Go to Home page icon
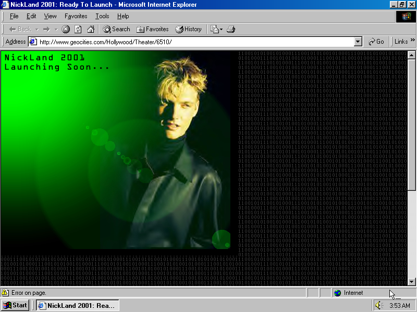 click(91, 29)
